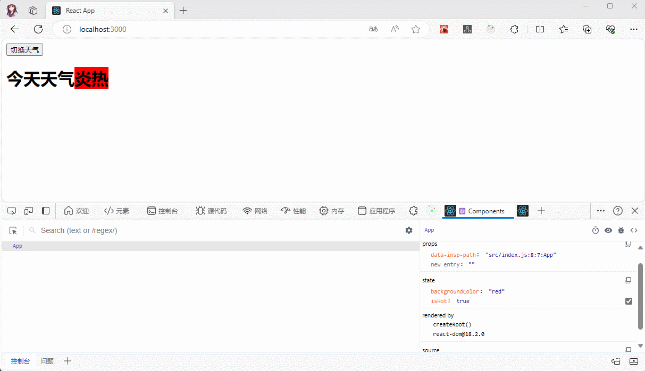Open browser settings and more menu
This screenshot has width=645, height=371.
click(633, 29)
